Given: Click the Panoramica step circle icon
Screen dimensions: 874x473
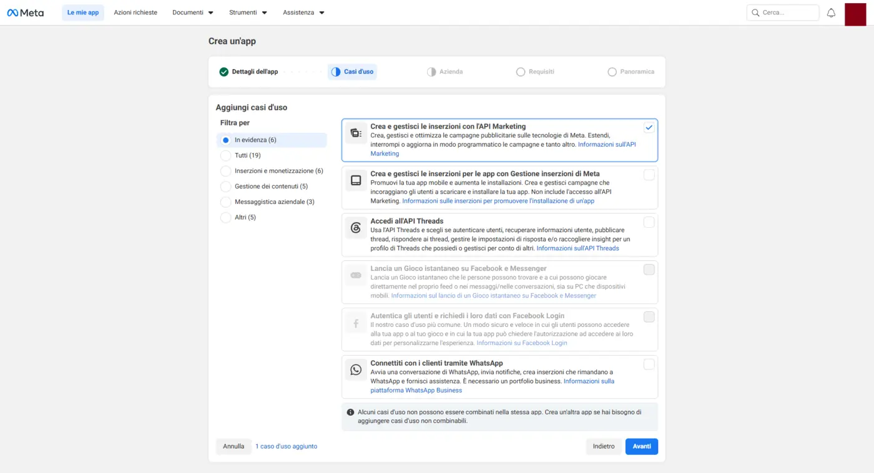Looking at the screenshot, I should click(612, 72).
